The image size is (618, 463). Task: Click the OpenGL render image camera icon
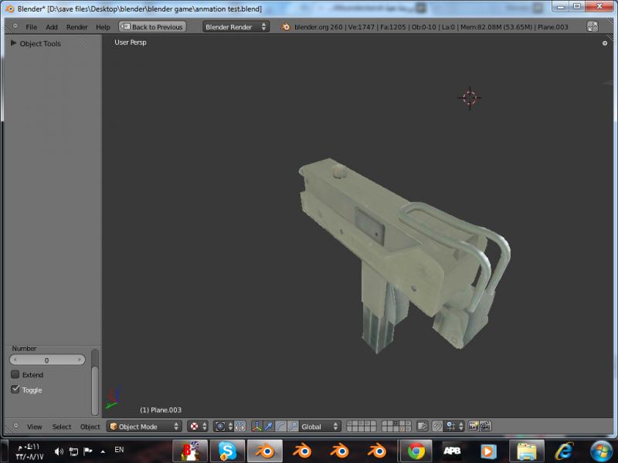click(x=474, y=426)
